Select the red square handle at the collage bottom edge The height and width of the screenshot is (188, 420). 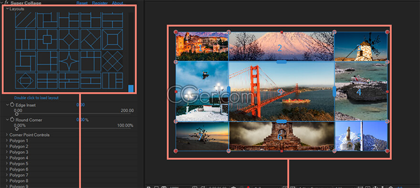[x=282, y=151]
